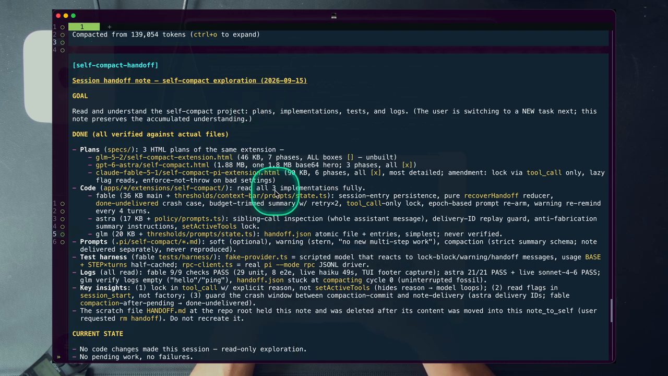Click the 'Logs' bullet label
This screenshot has height=376, width=668.
pos(88,273)
